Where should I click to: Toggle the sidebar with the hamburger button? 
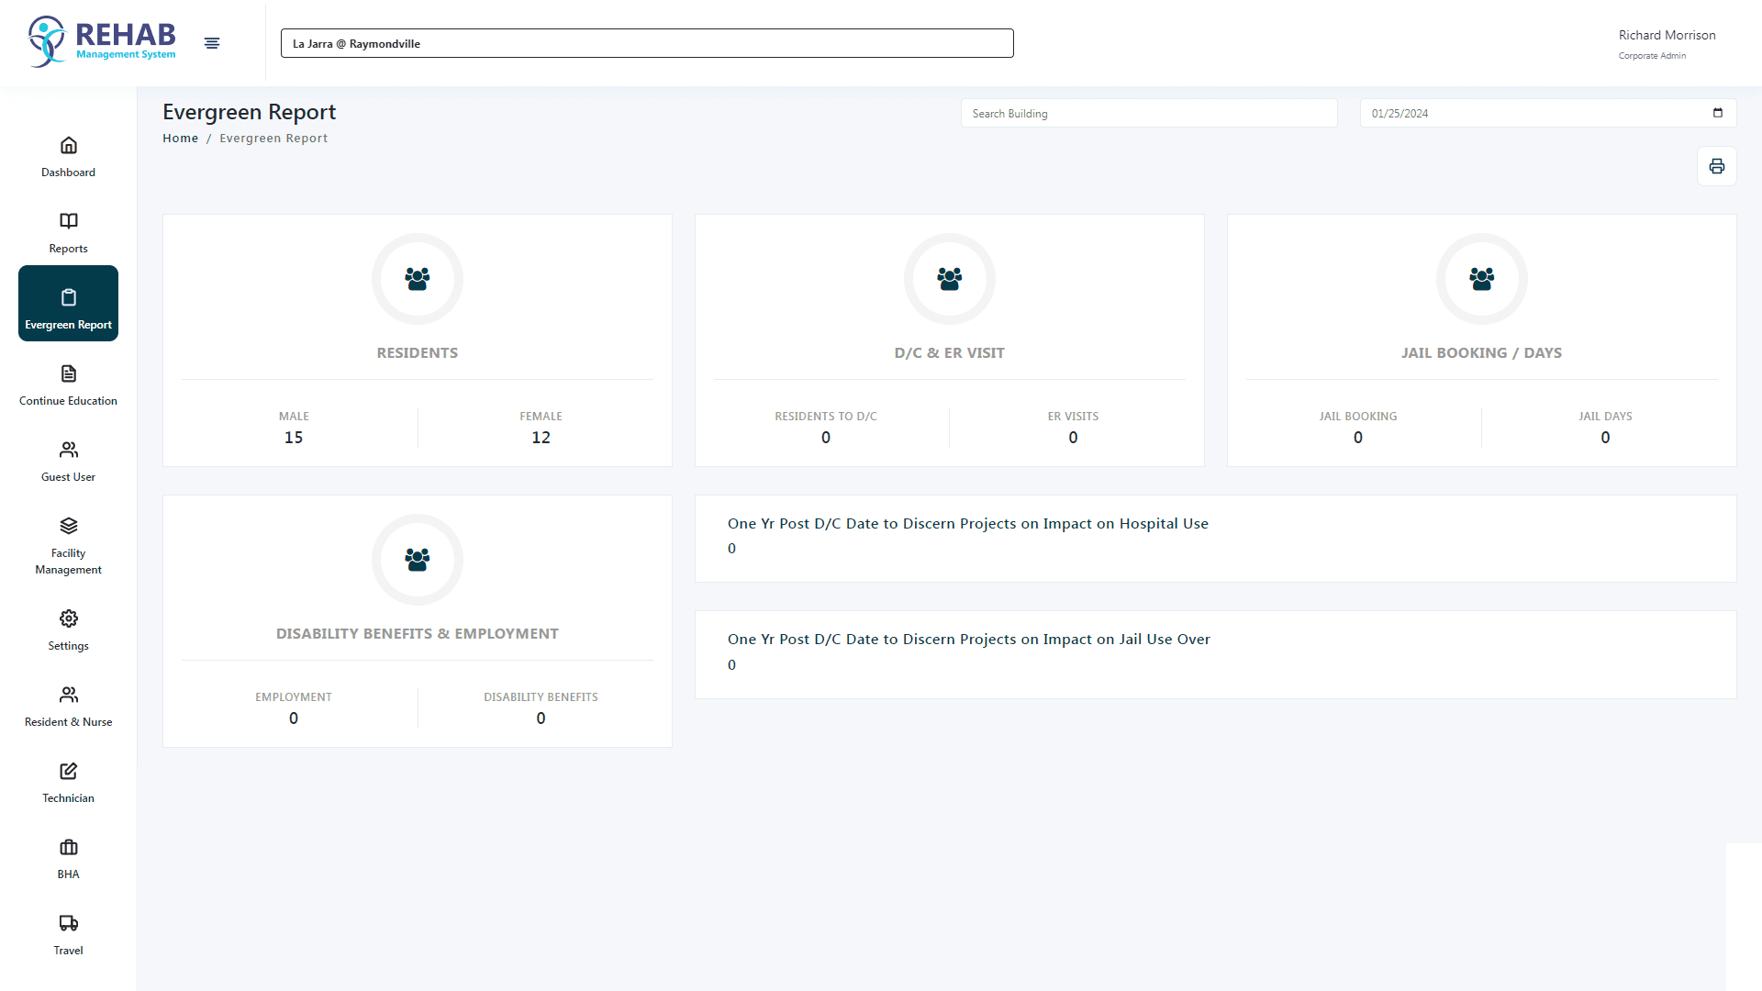pos(212,42)
